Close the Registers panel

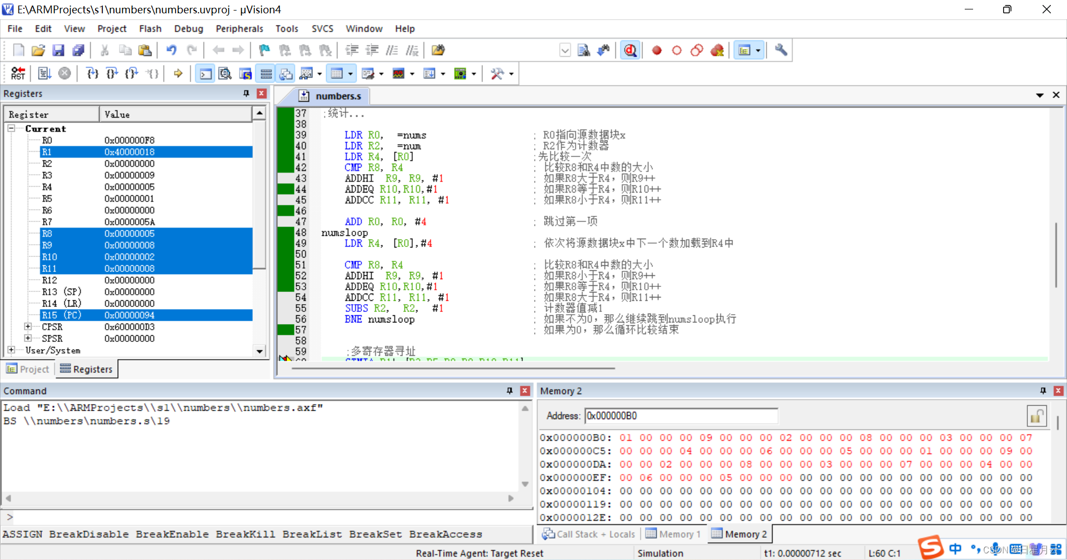coord(262,93)
